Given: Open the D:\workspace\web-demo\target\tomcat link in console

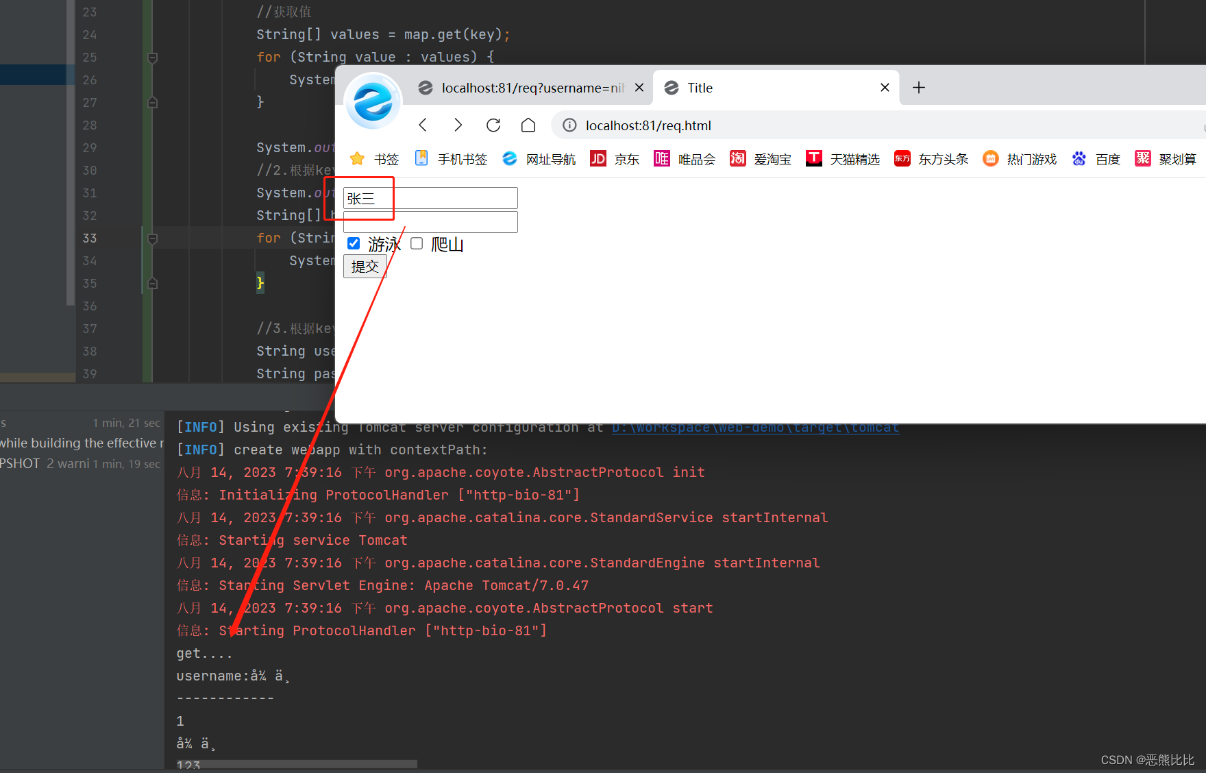Looking at the screenshot, I should pyautogui.click(x=755, y=428).
